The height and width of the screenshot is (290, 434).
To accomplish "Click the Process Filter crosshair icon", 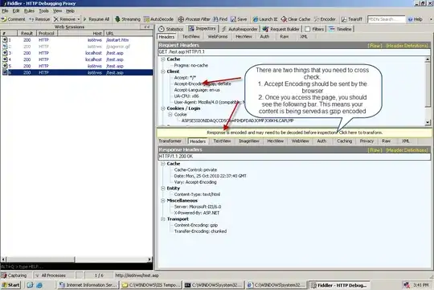I will (x=181, y=19).
